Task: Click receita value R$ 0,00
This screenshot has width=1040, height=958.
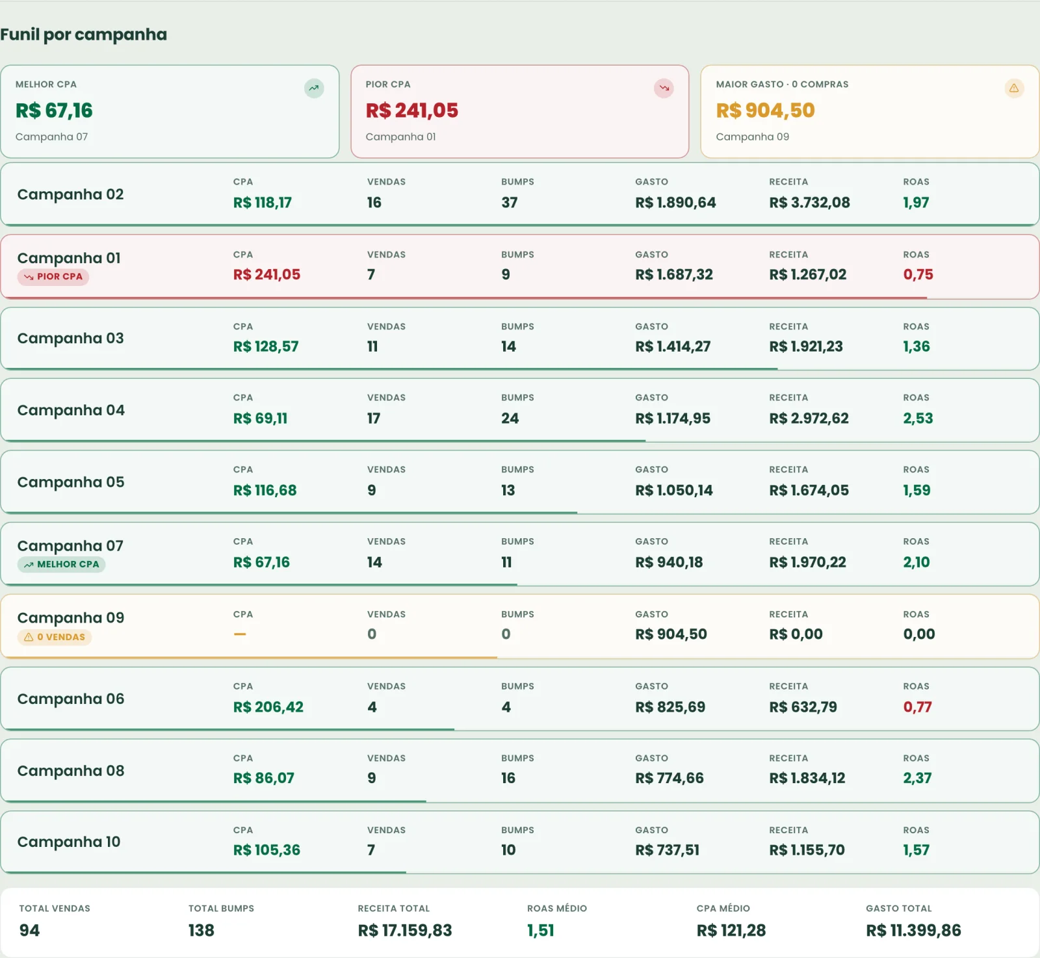Action: pyautogui.click(x=796, y=634)
